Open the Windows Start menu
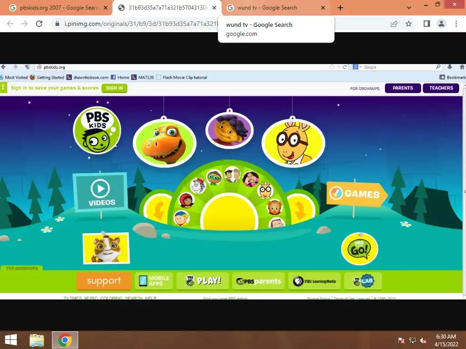The height and width of the screenshot is (349, 466). [x=11, y=340]
